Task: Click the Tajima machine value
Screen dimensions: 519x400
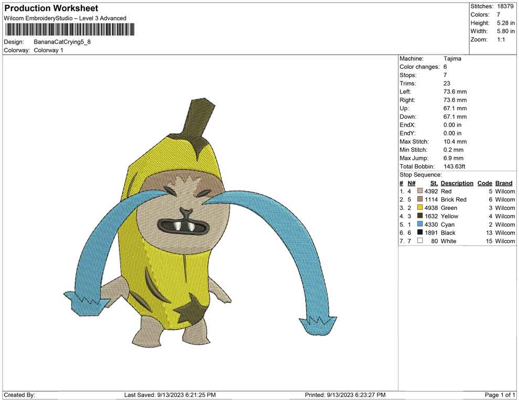Action: click(x=452, y=59)
